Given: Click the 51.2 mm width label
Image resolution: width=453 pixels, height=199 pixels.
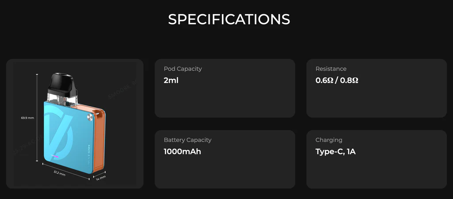Looking at the screenshot, I should click(x=60, y=174).
